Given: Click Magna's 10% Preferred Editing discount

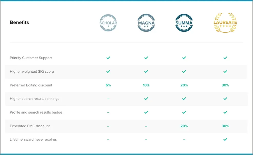Looking at the screenshot, I should 146,85.
